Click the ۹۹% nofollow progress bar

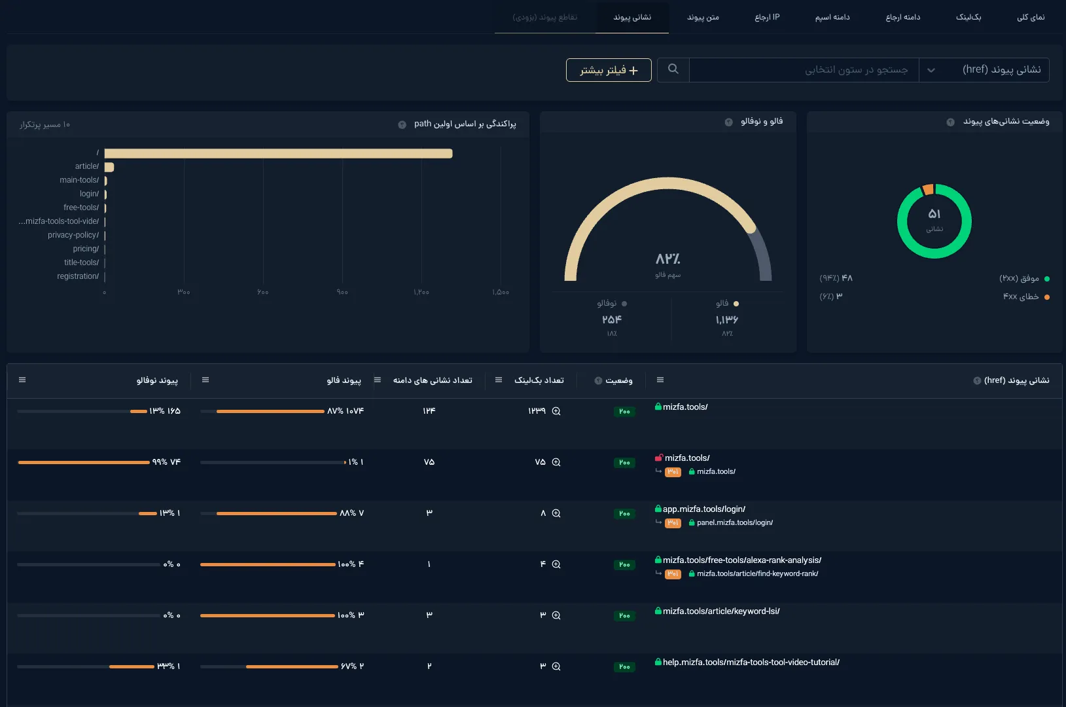[x=83, y=462]
